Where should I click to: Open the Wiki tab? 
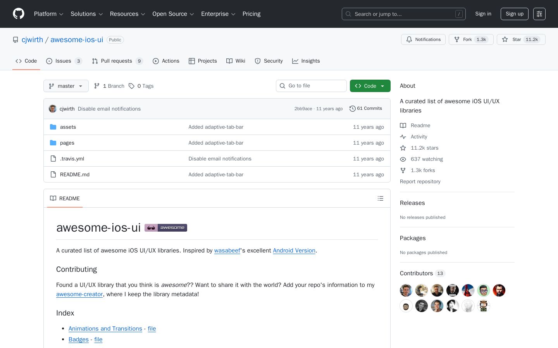point(236,61)
